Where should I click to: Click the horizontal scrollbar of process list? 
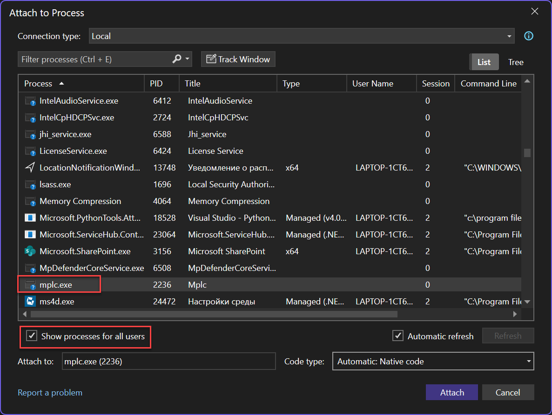point(214,314)
